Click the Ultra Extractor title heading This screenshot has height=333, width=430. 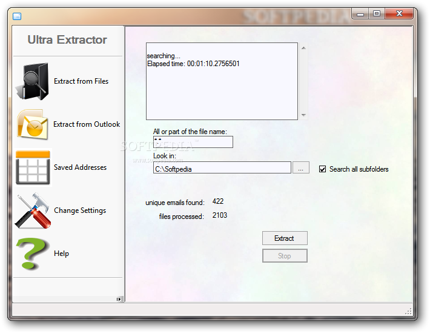click(x=67, y=40)
